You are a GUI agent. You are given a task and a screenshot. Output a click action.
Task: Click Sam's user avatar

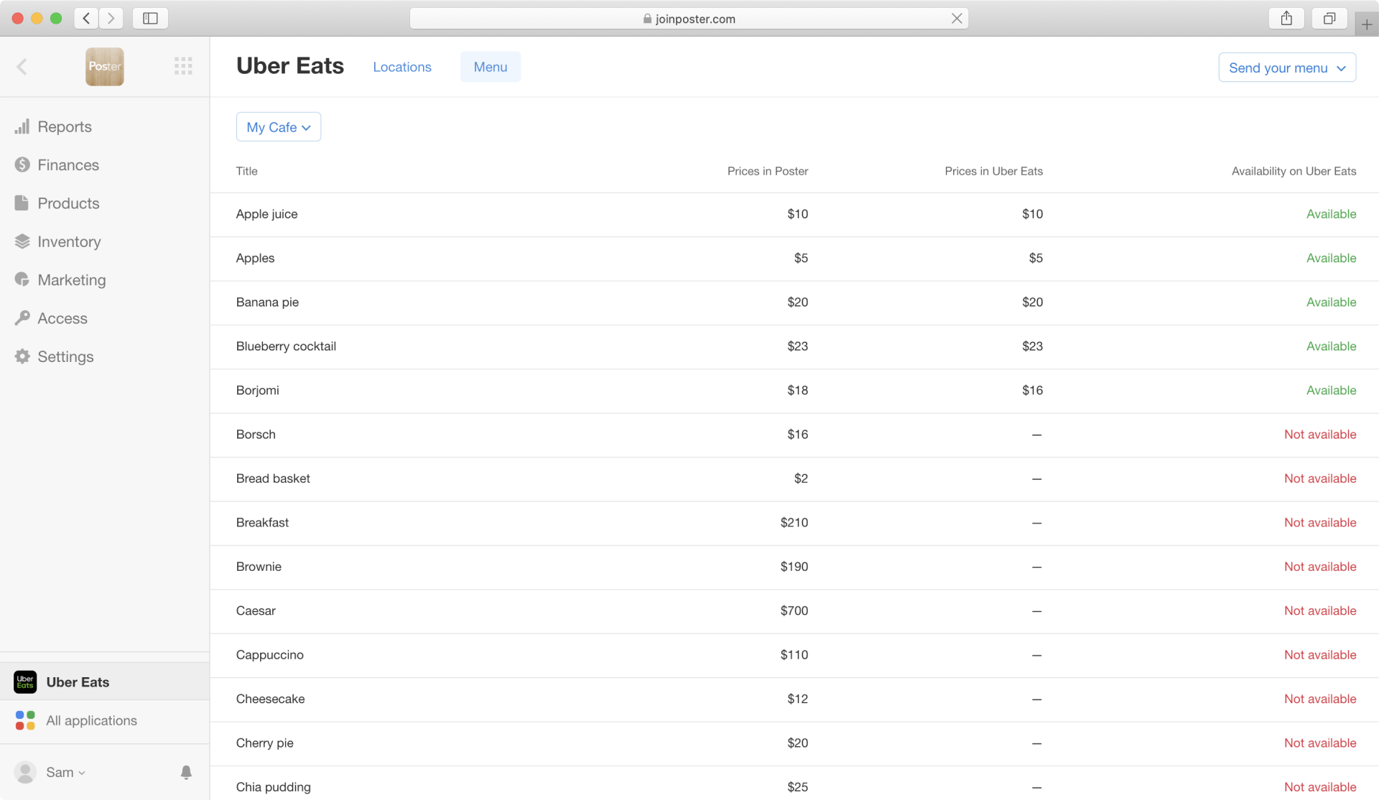[26, 772]
